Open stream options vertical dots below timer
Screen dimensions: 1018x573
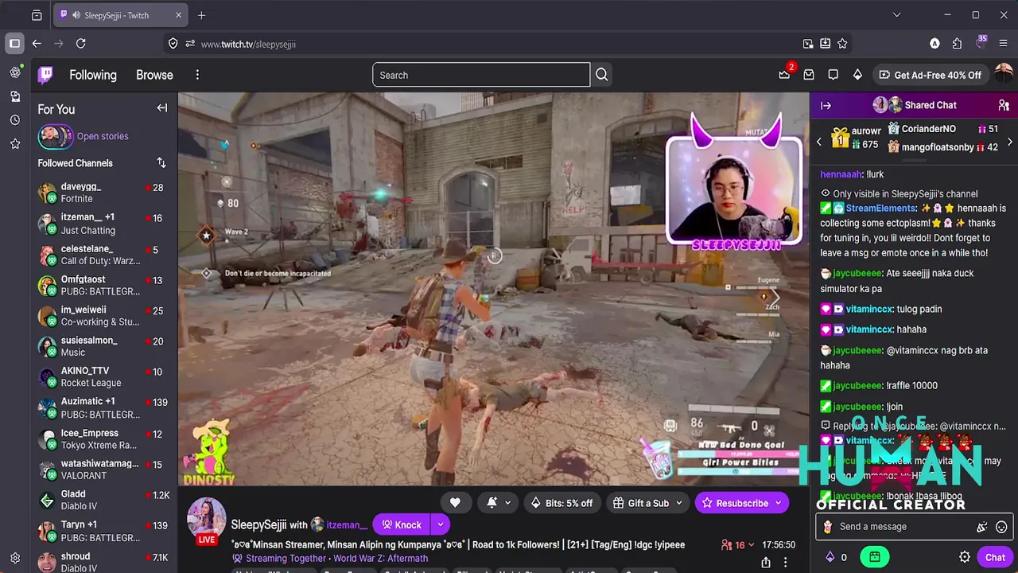click(786, 563)
